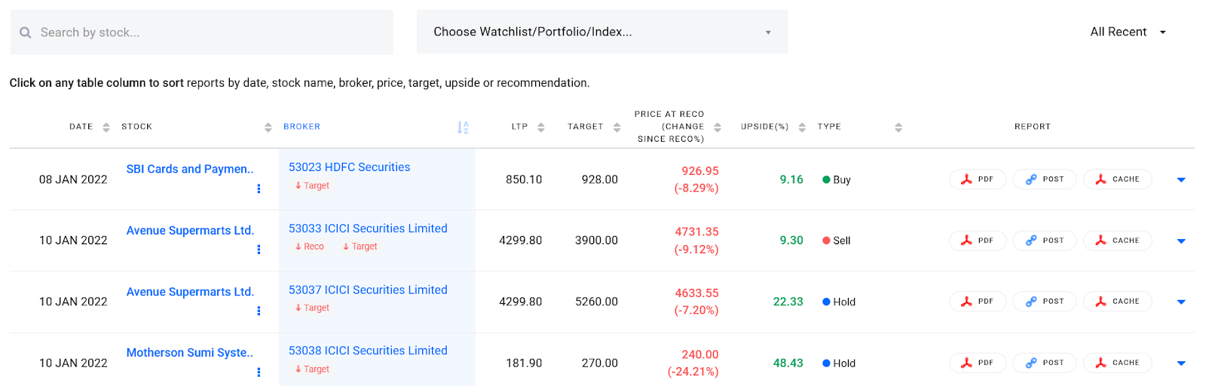Image resolution: width=1206 pixels, height=386 pixels.
Task: Click the Target tag under 53023 HDFC Securities
Action: [312, 185]
